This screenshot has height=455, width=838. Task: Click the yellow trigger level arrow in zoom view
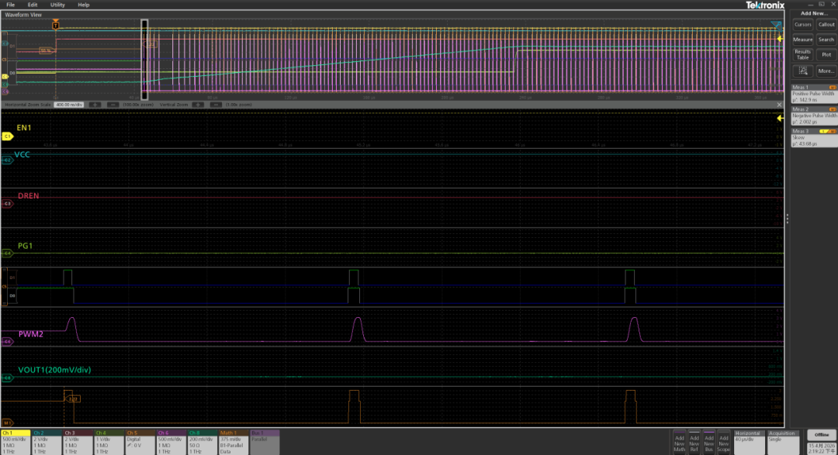coord(781,119)
